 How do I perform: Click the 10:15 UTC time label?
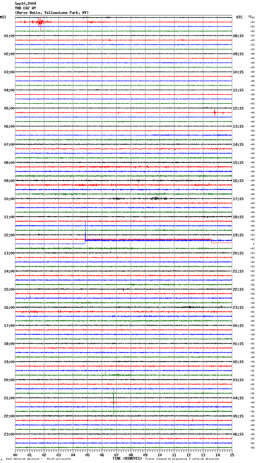pyautogui.click(x=238, y=72)
